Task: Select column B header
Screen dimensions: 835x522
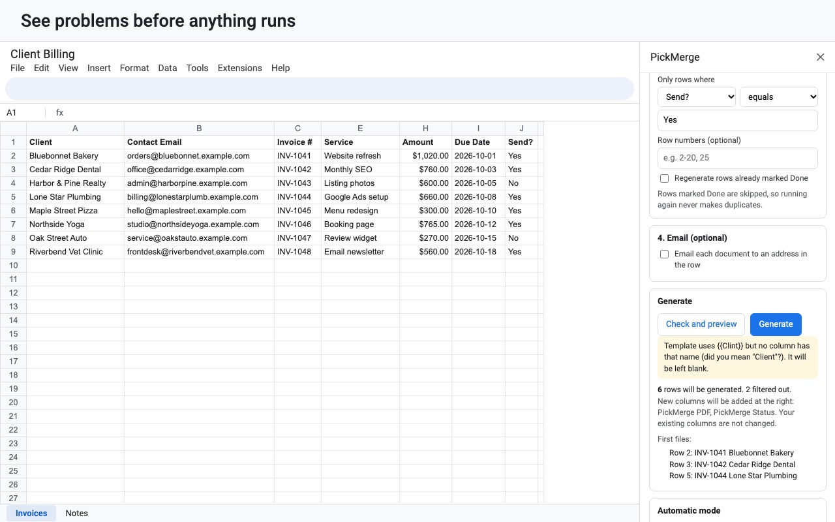Action: click(x=199, y=129)
